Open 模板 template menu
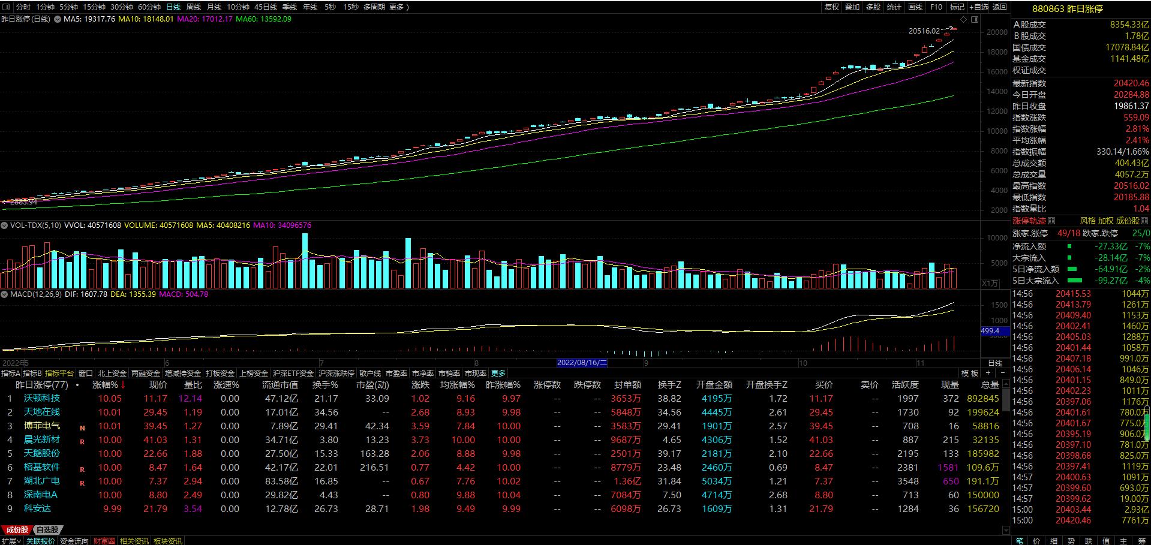Viewport: 1151px width, 545px height. (970, 373)
